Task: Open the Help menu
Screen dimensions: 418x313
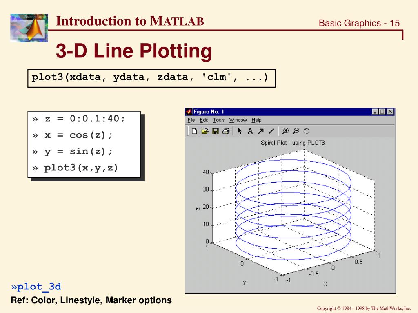Action: tap(256, 120)
